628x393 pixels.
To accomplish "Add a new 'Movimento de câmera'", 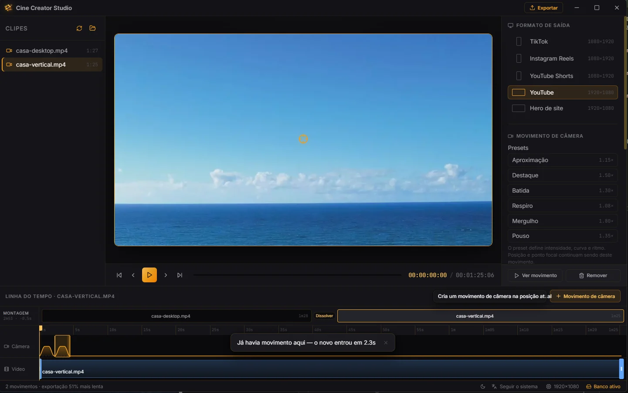I will click(x=585, y=296).
